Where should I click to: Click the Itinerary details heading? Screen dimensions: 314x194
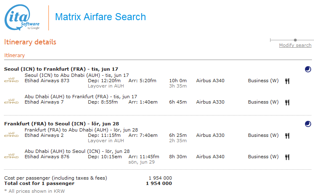(30, 42)
